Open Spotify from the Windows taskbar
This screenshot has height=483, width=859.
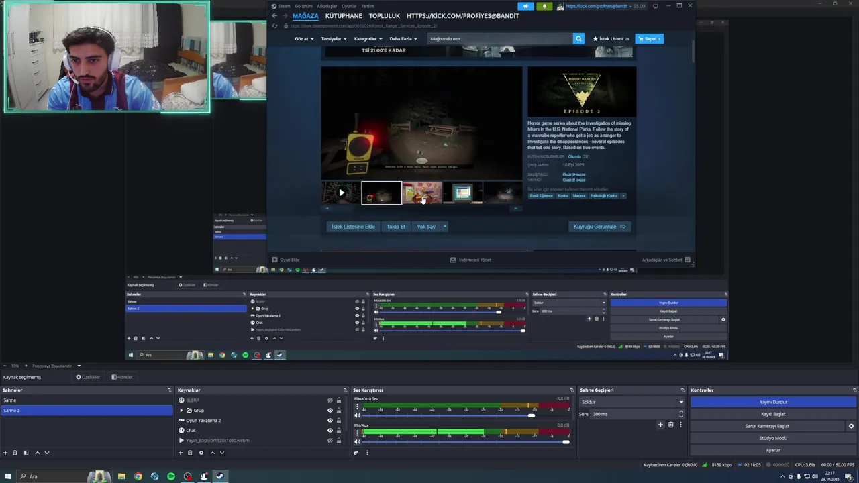[171, 476]
